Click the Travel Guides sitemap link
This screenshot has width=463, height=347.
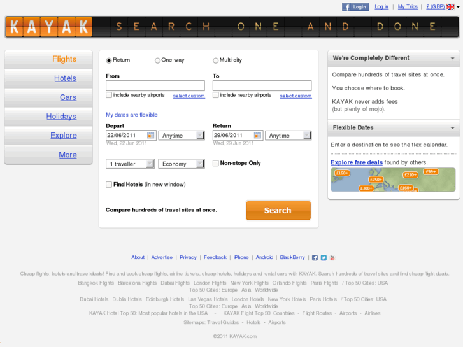[x=223, y=323]
